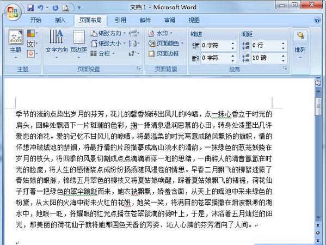Choose theme colors icon
The image size is (326, 245).
point(33,33)
